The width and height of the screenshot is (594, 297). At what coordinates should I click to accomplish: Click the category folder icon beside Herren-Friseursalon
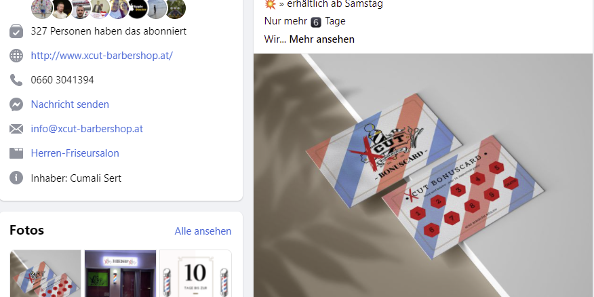16,153
